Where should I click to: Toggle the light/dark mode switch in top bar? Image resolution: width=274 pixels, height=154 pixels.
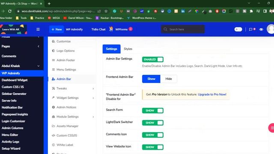coord(238,30)
